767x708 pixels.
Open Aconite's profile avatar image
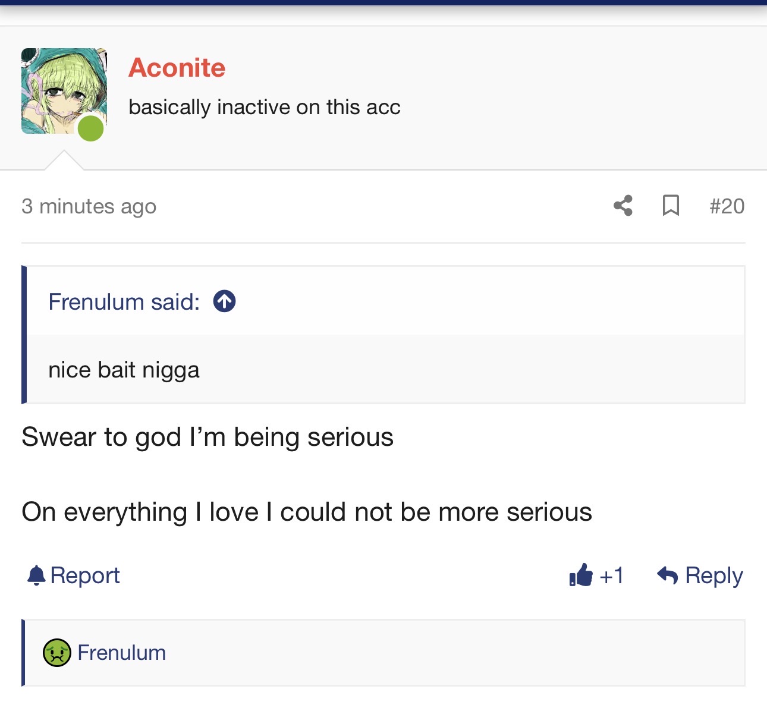click(64, 91)
